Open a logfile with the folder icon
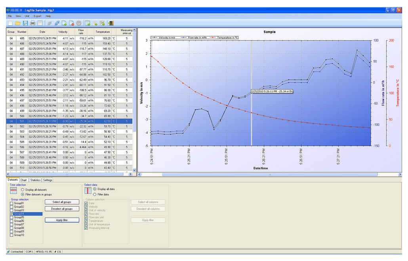Viewport: 408px width, 261px height. click(18, 23)
